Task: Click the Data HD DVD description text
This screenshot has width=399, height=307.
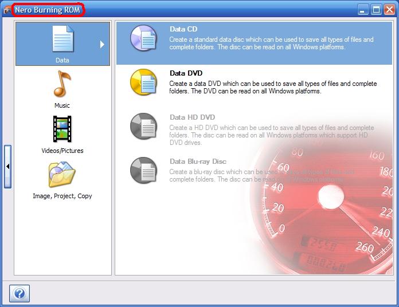Action: coord(272,135)
